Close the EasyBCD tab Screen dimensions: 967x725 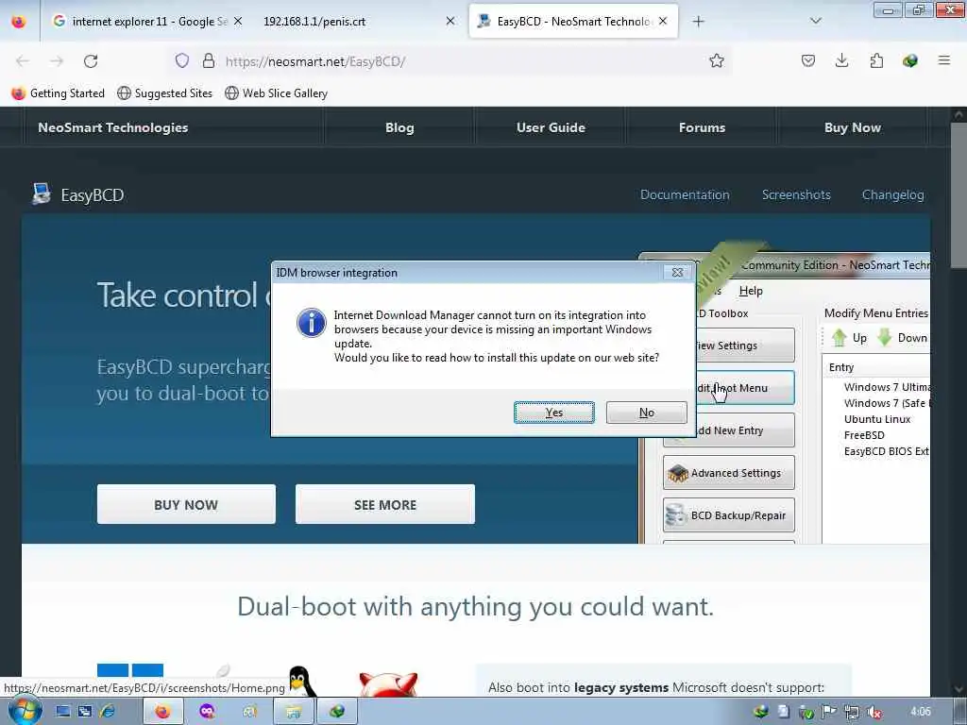(x=663, y=22)
